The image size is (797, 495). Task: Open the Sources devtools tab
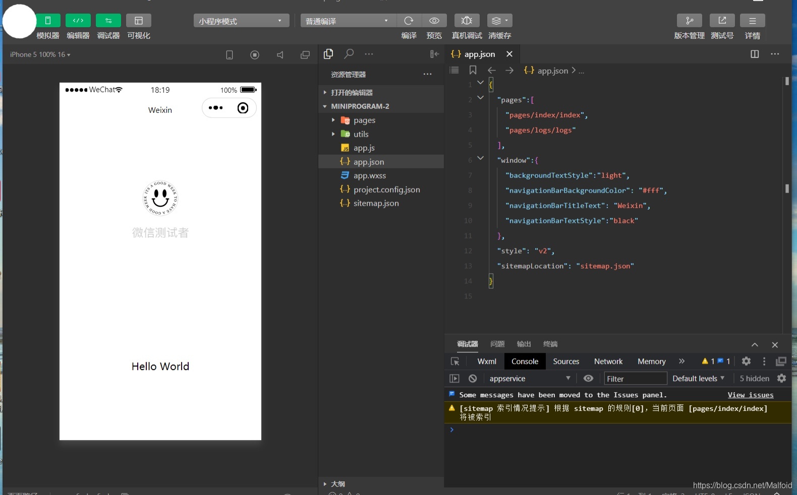pos(566,361)
